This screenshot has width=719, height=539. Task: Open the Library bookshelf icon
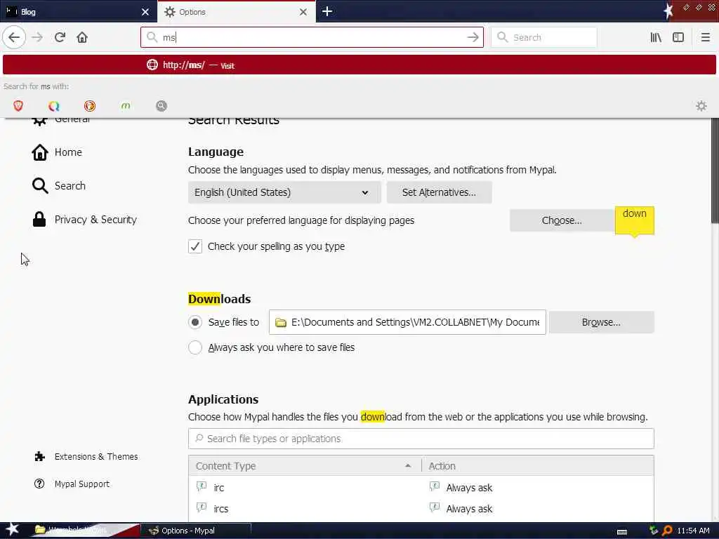coord(656,37)
